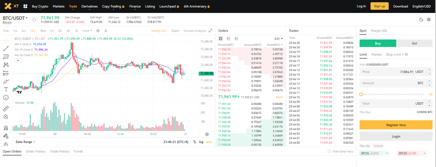Image resolution: width=436 pixels, height=167 pixels.
Task: Add BTC/USDT to favorites with star icon
Action: click(34, 20)
